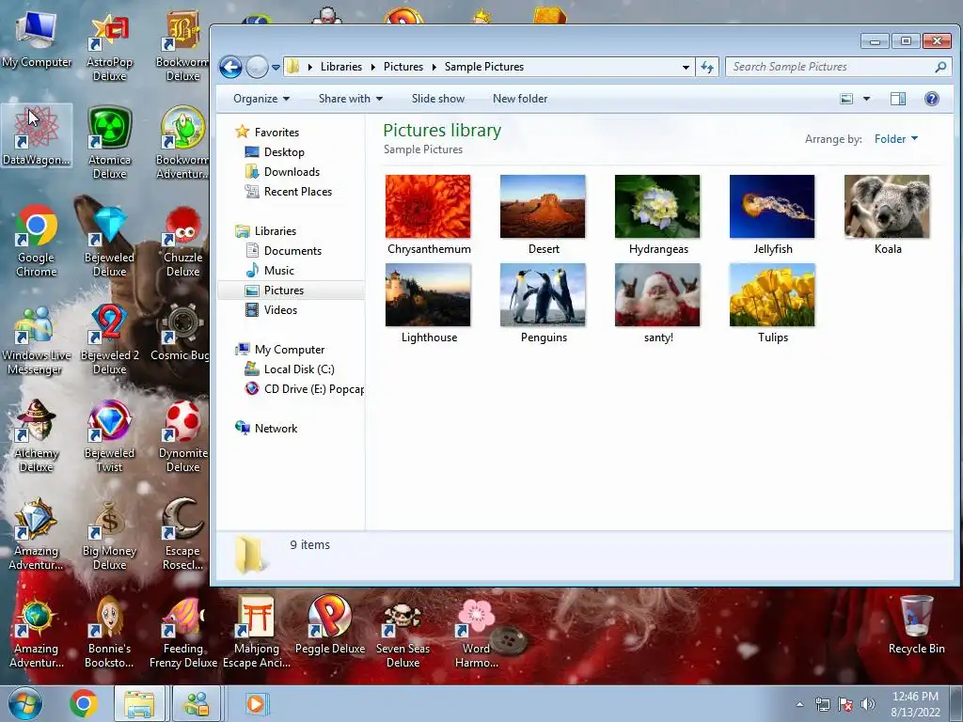963x722 pixels.
Task: Select Dynomite Deluxe desktop icon
Action: tap(182, 436)
